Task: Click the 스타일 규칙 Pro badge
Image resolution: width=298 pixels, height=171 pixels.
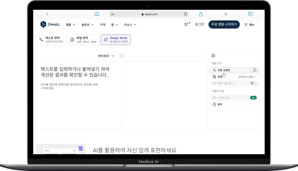Action: tap(253, 98)
